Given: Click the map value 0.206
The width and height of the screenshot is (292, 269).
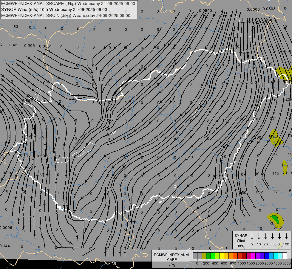Looking at the screenshot, I should pyautogui.click(x=30, y=45).
